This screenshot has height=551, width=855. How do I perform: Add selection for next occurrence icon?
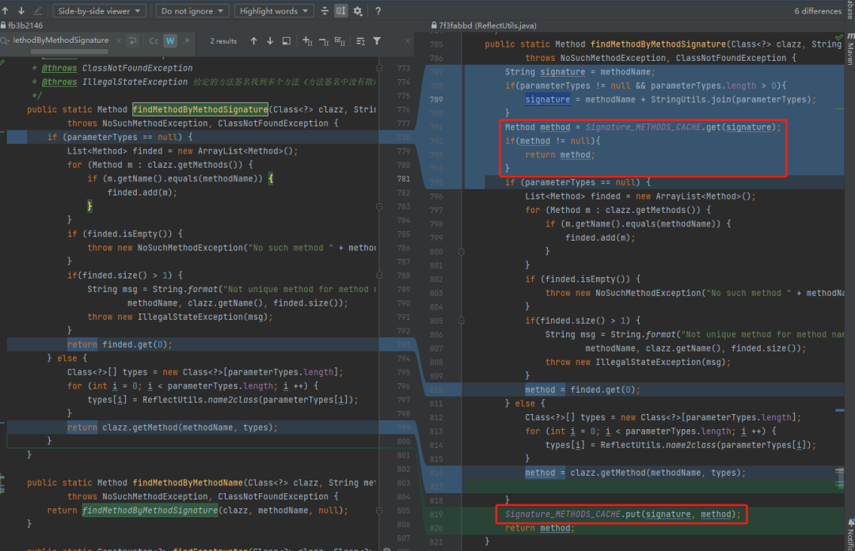307,41
